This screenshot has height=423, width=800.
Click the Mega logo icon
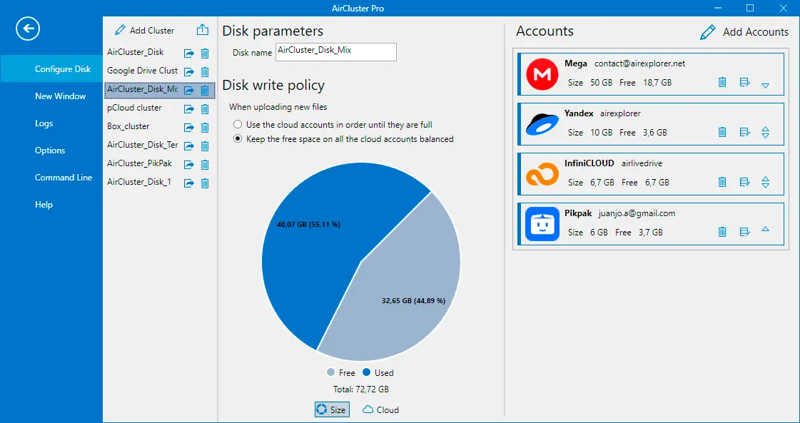(x=542, y=74)
